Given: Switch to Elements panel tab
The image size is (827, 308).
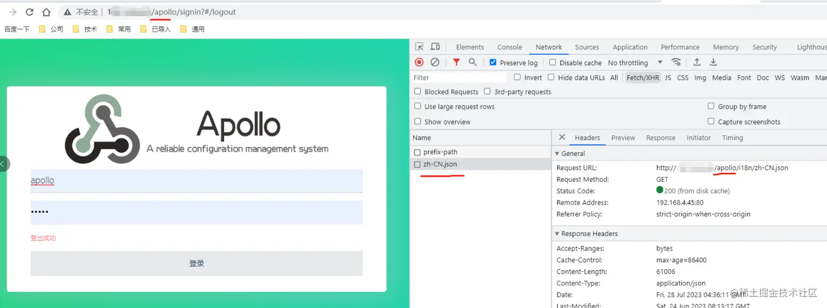Looking at the screenshot, I should point(470,48).
